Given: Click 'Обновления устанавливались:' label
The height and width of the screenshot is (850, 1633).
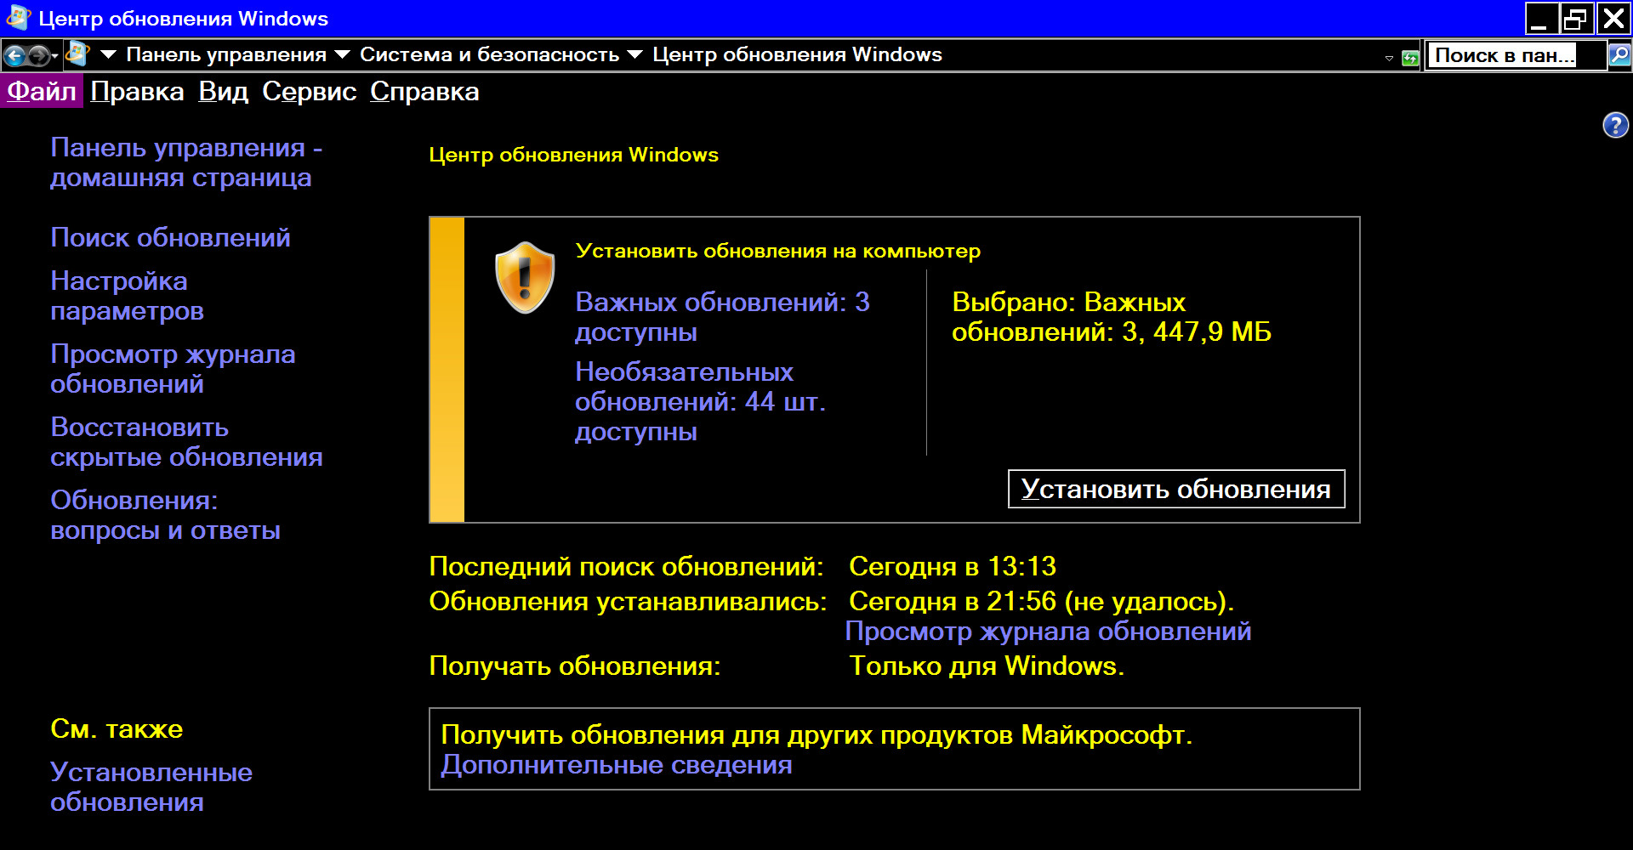Looking at the screenshot, I should click(x=628, y=601).
